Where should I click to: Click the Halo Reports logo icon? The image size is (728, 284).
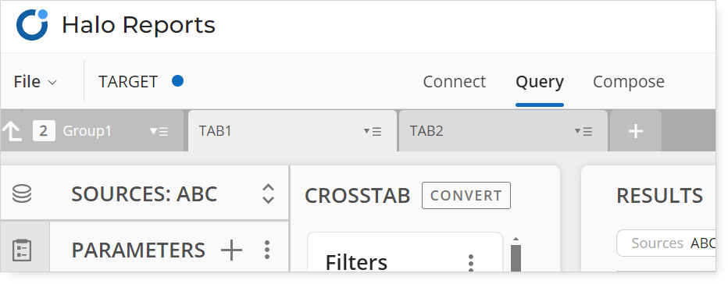(33, 25)
